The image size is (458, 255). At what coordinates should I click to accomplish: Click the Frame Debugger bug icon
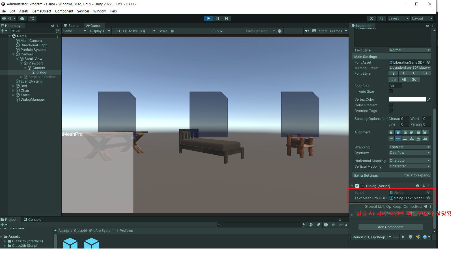click(280, 31)
